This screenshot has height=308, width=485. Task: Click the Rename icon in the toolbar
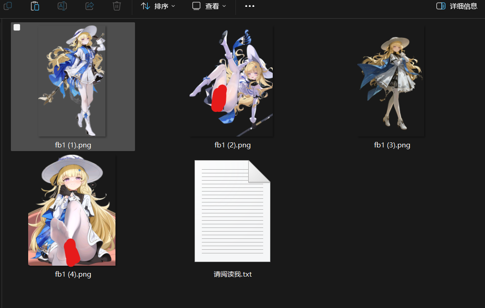coord(62,6)
